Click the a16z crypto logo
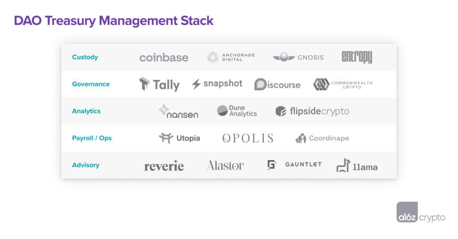The image size is (458, 239). [420, 212]
